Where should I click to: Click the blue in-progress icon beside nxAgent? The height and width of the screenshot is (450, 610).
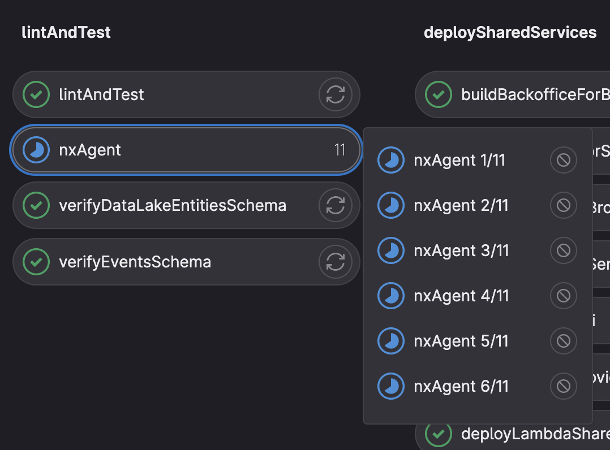pos(36,150)
